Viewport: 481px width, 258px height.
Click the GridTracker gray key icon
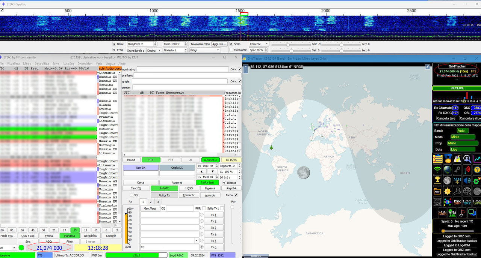click(457, 170)
